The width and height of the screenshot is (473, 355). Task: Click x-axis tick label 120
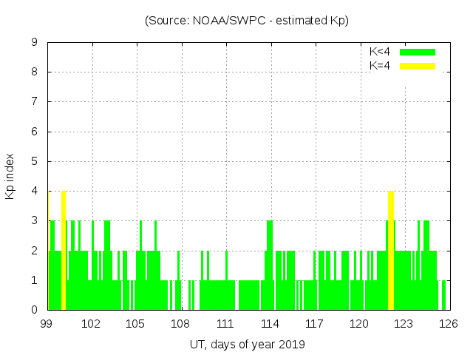coord(359,324)
